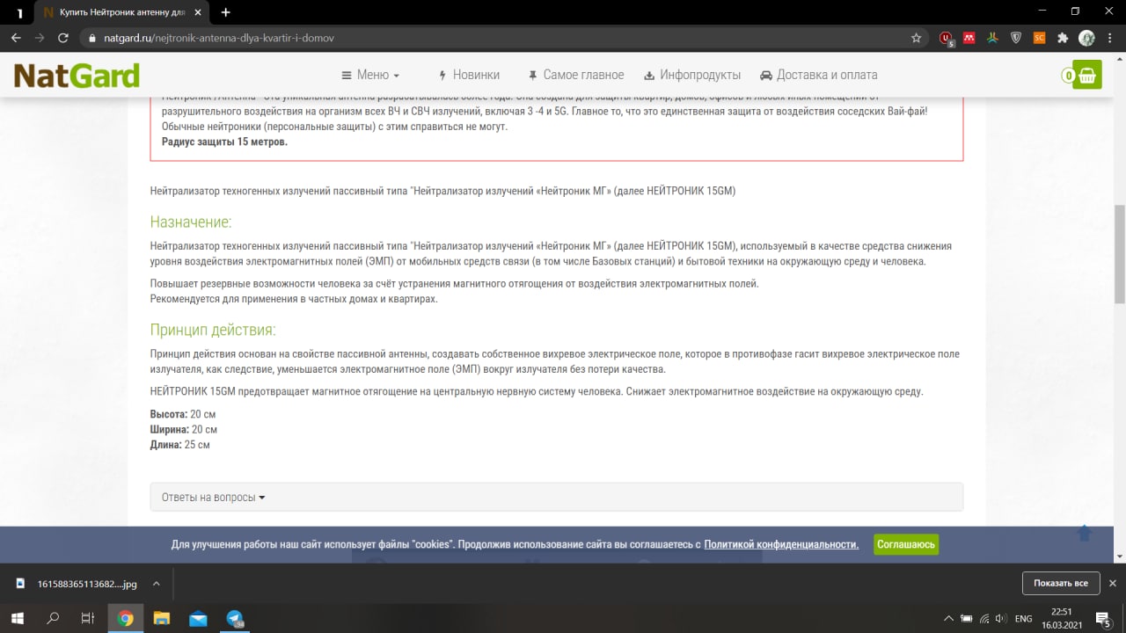Click the NatGard logo
This screenshot has width=1126, height=633.
(77, 76)
